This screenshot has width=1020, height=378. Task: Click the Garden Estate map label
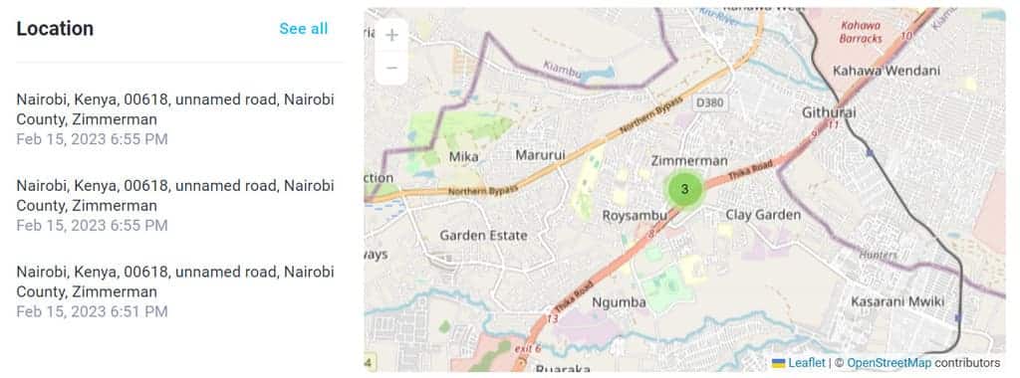[483, 236]
